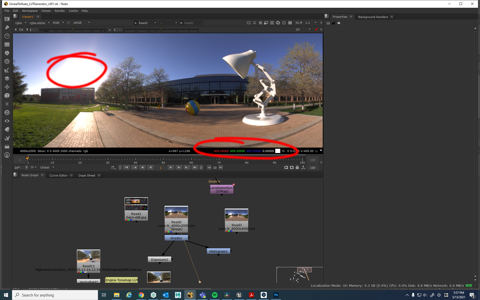Jump to the first frame button

click(126, 167)
